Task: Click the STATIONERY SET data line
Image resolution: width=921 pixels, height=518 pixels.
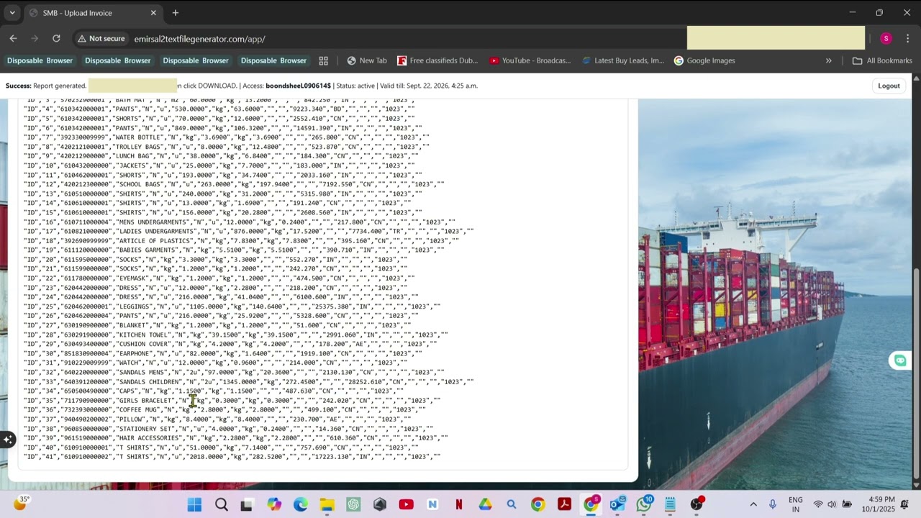Action: [x=228, y=428]
